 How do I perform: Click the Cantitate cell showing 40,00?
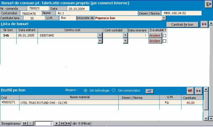(192, 103)
